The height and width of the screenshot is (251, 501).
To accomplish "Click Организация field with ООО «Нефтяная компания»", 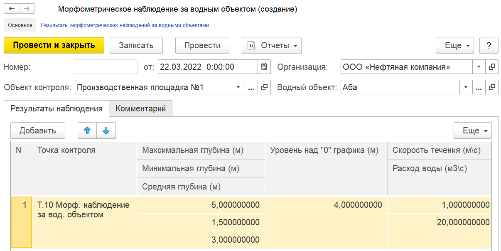I will [x=406, y=67].
